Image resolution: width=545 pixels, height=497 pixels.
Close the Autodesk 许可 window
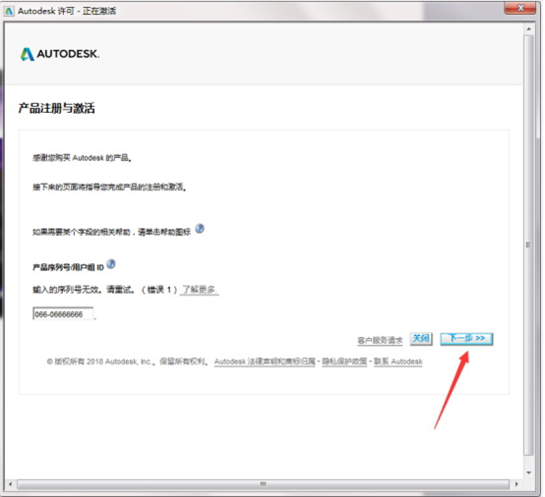click(x=520, y=8)
